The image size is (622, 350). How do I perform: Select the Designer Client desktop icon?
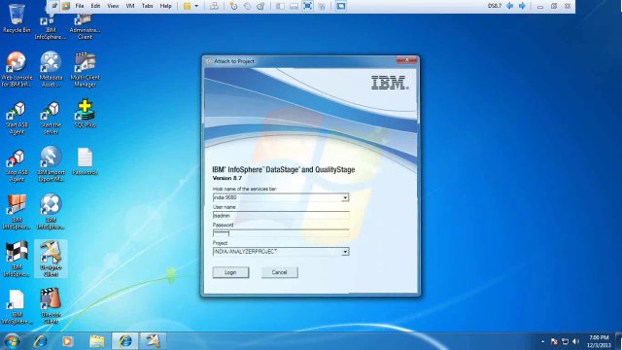(x=51, y=259)
